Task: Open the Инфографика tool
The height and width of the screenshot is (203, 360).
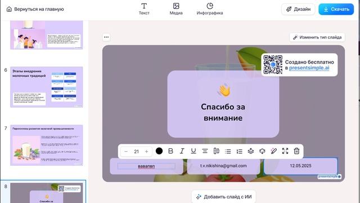Action: click(210, 9)
